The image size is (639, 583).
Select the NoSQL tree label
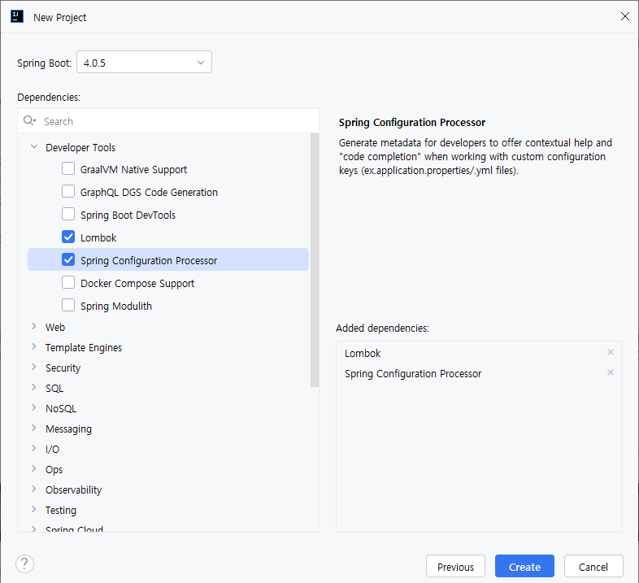pos(61,408)
